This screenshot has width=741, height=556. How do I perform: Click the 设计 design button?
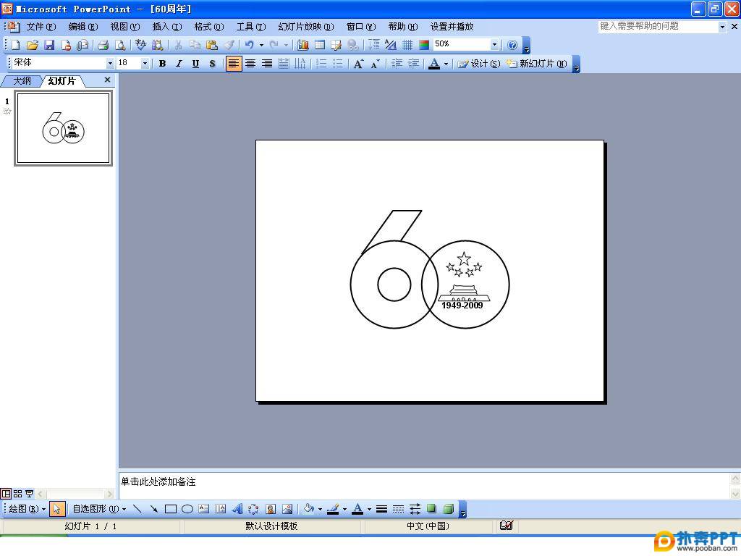tap(479, 64)
